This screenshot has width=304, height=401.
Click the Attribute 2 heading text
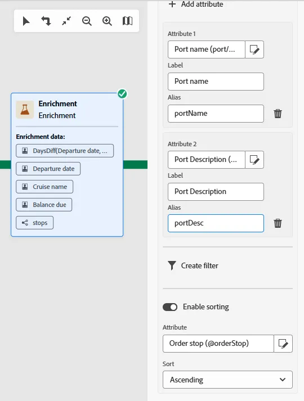click(182, 144)
